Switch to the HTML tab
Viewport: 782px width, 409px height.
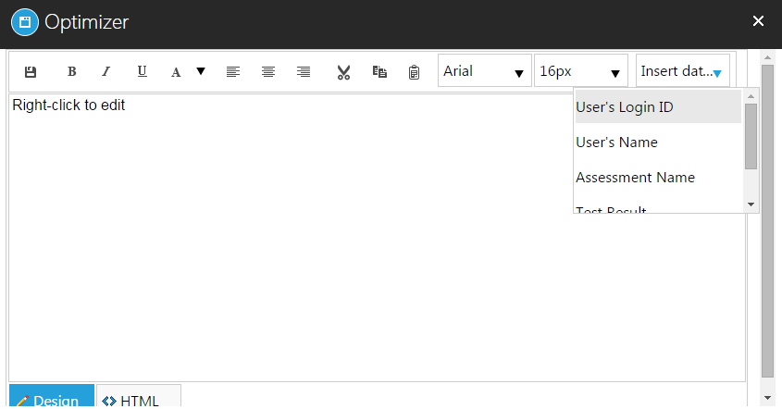[x=139, y=400]
